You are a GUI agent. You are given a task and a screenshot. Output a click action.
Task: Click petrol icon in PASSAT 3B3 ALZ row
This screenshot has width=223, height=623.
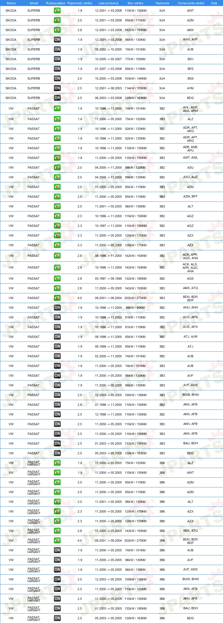(x=57, y=119)
